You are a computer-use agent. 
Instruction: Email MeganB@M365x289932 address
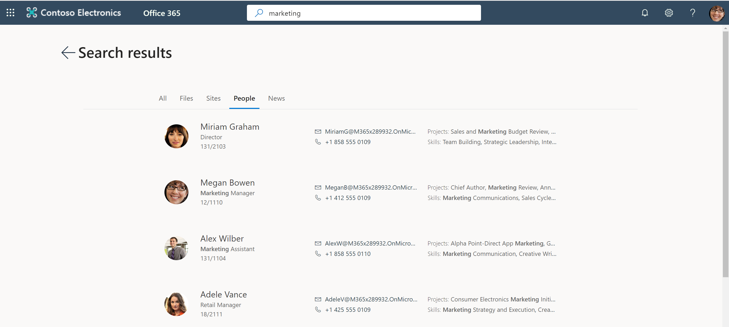pos(371,187)
